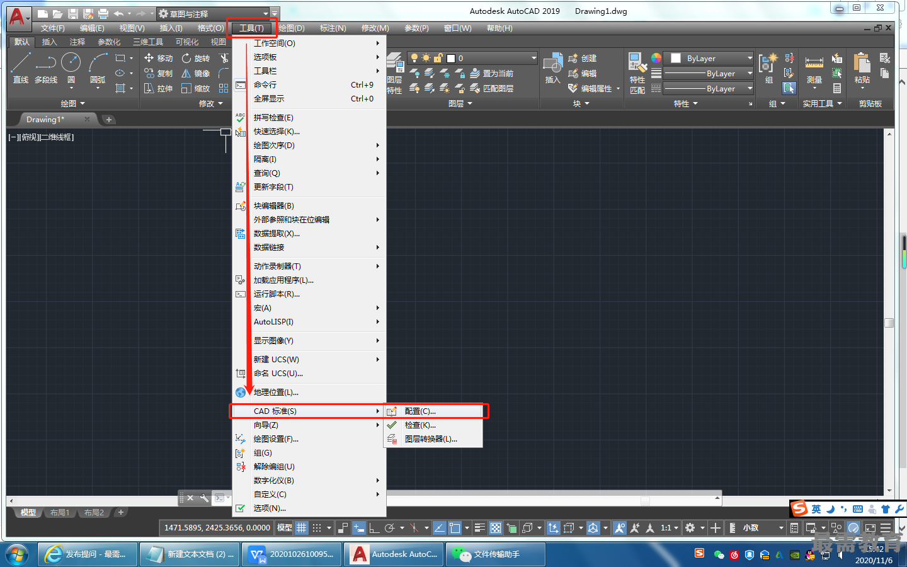Click the 匹配图层 (Match Layer) button
This screenshot has width=907, height=567.
point(492,89)
